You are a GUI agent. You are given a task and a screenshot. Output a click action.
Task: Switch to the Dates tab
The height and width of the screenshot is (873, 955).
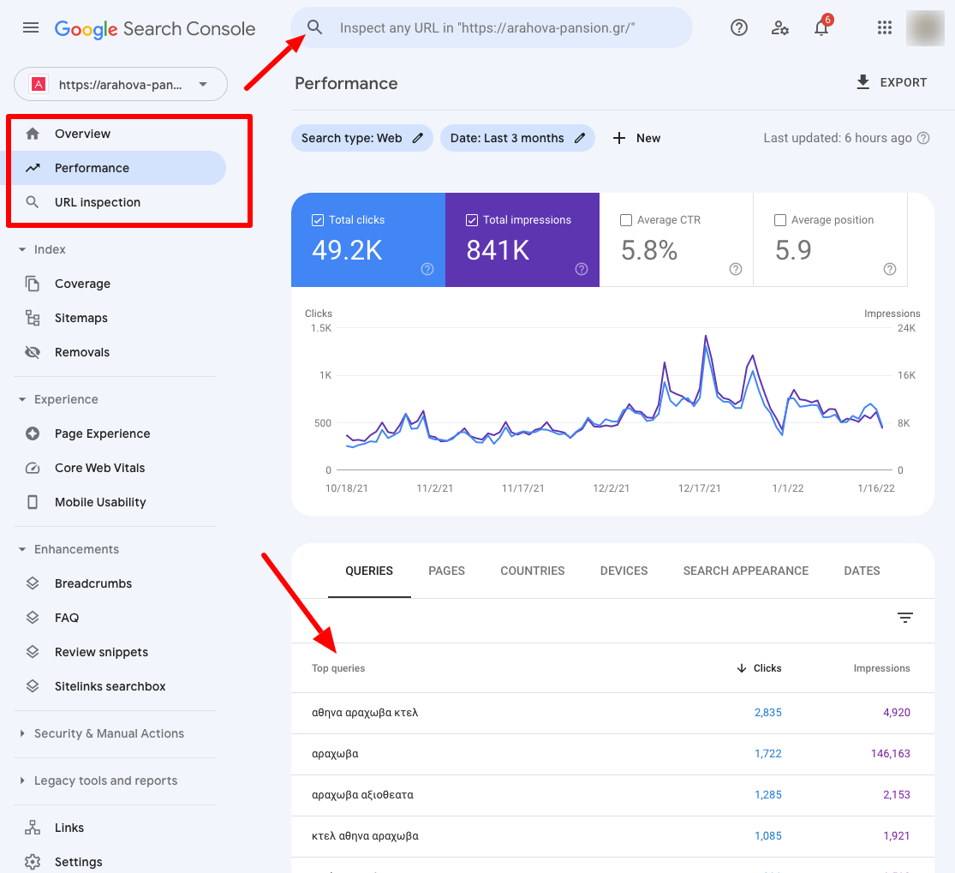point(862,571)
